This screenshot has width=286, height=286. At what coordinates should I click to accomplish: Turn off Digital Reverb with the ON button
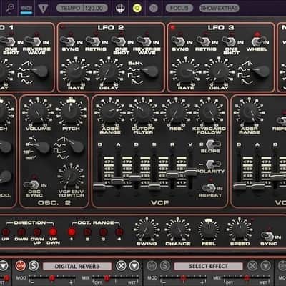tap(21, 265)
